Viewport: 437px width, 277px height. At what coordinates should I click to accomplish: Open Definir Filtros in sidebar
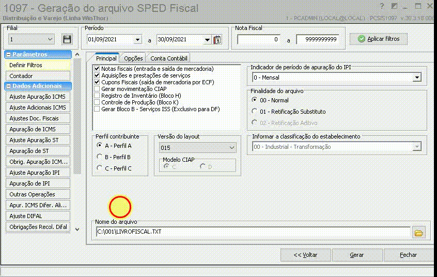click(x=38, y=65)
